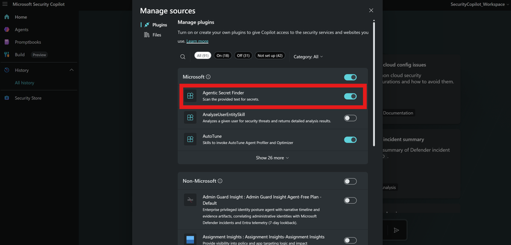This screenshot has width=511, height=245.
Task: Click the plugin search magnifier icon
Action: (x=183, y=57)
